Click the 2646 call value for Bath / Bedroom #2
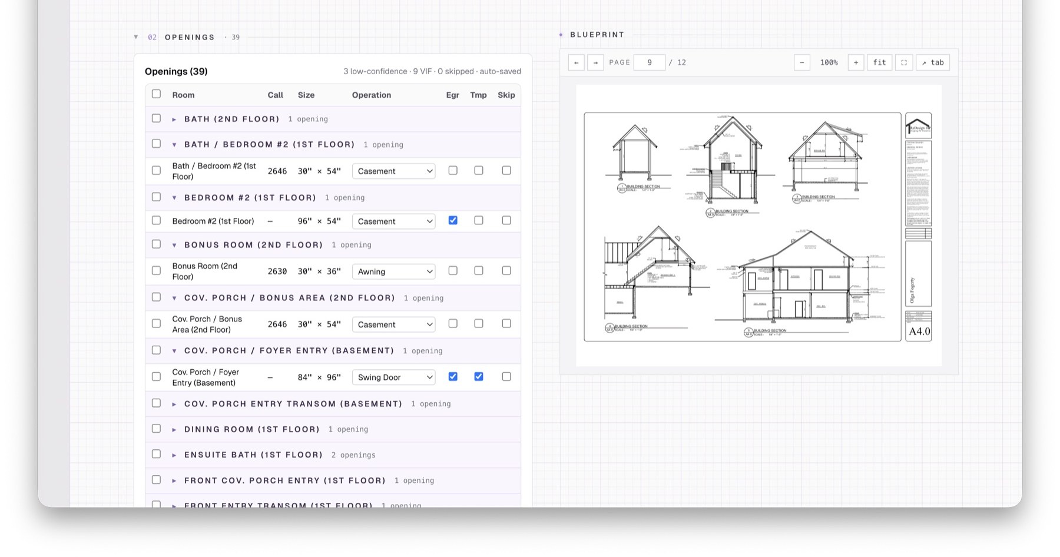The width and height of the screenshot is (1060, 557). pos(277,171)
